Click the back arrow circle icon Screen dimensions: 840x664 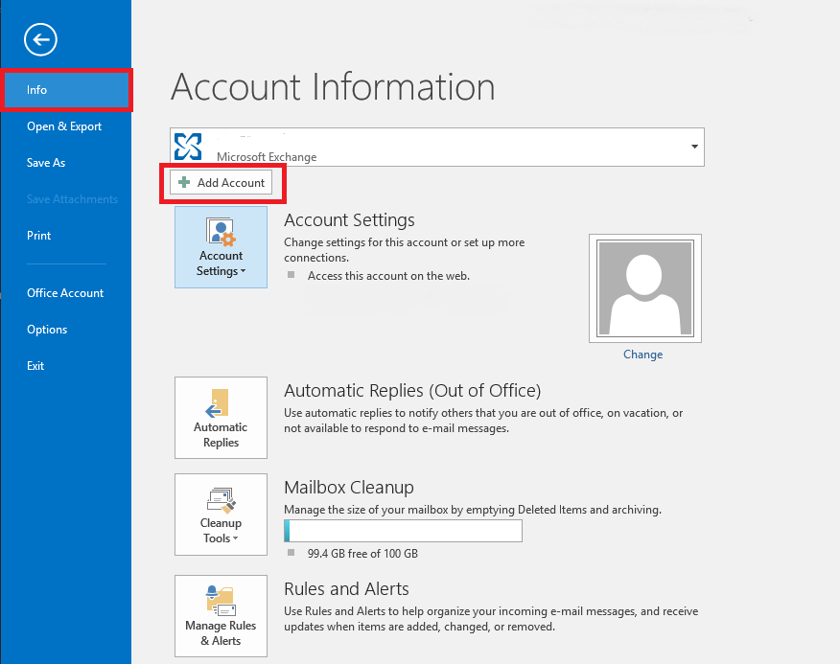[40, 39]
